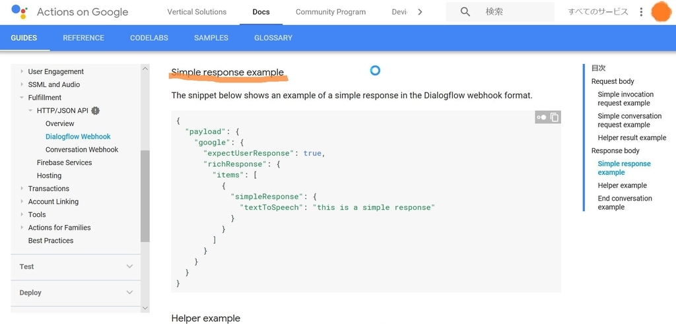
Task: Select the Docs tab
Action: point(261,12)
